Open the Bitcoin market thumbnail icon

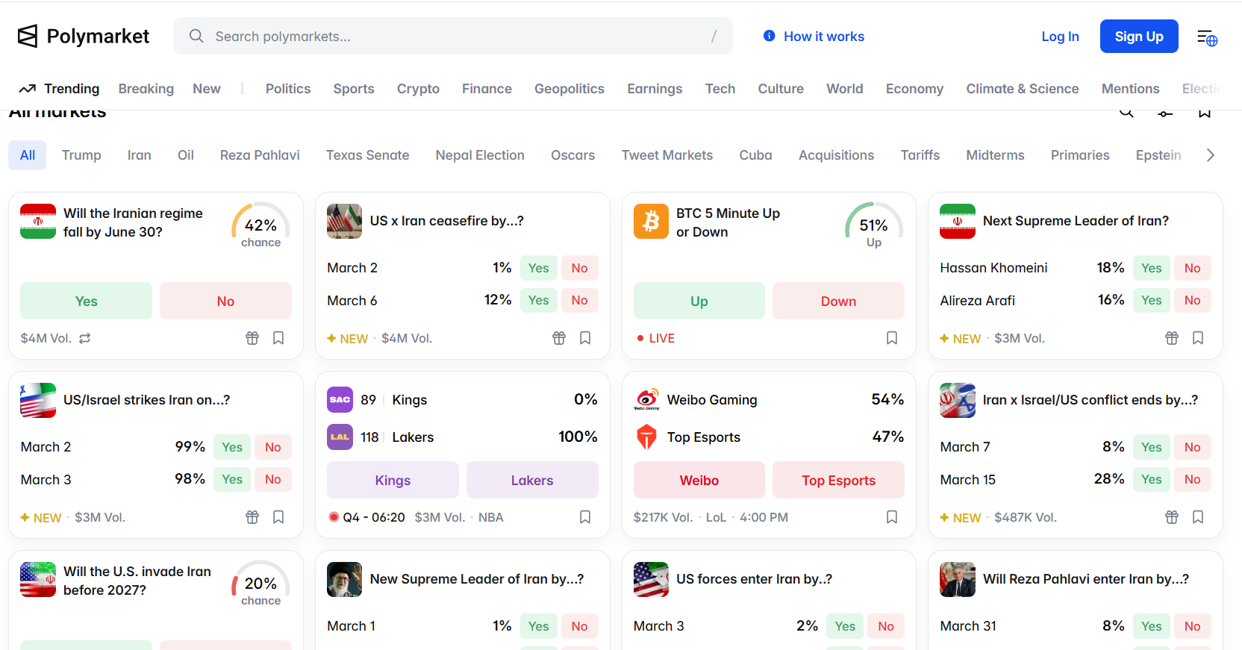tap(651, 222)
